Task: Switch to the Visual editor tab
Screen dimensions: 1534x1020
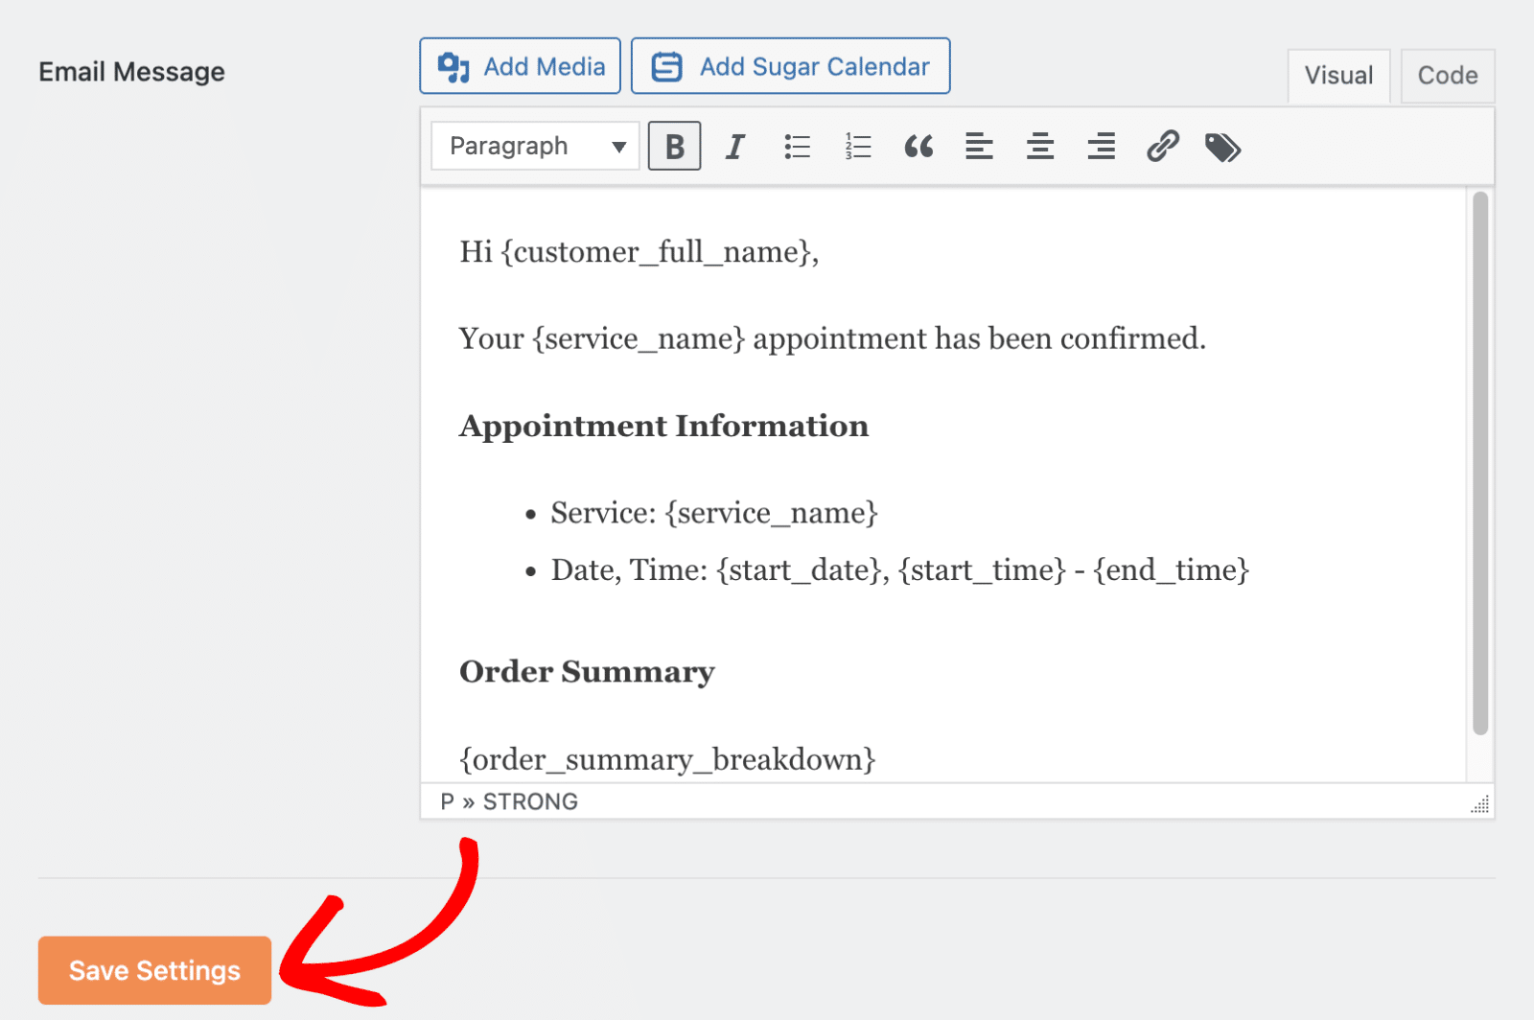Action: [1338, 75]
